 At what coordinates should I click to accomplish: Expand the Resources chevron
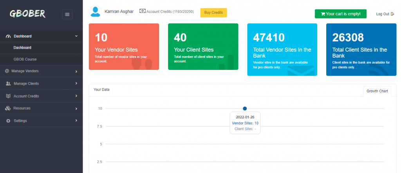tap(76, 109)
